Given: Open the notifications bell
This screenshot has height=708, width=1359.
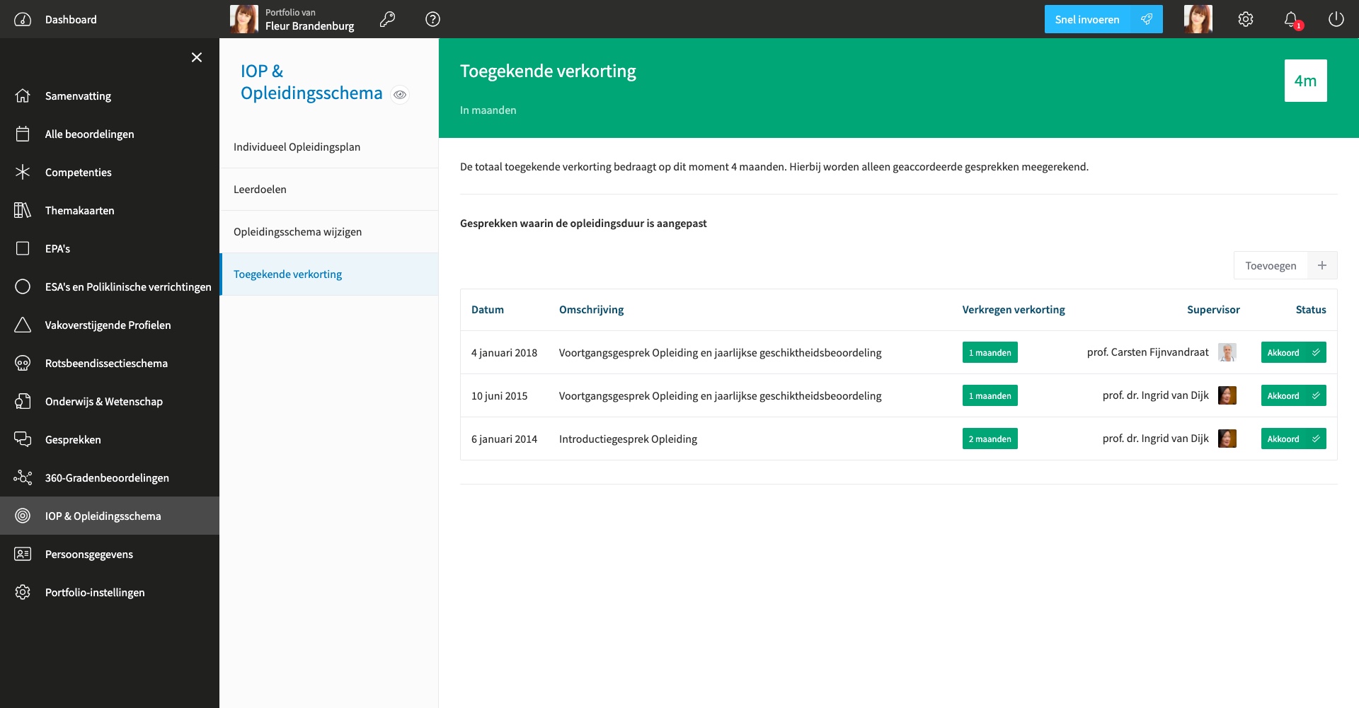Looking at the screenshot, I should [x=1292, y=20].
